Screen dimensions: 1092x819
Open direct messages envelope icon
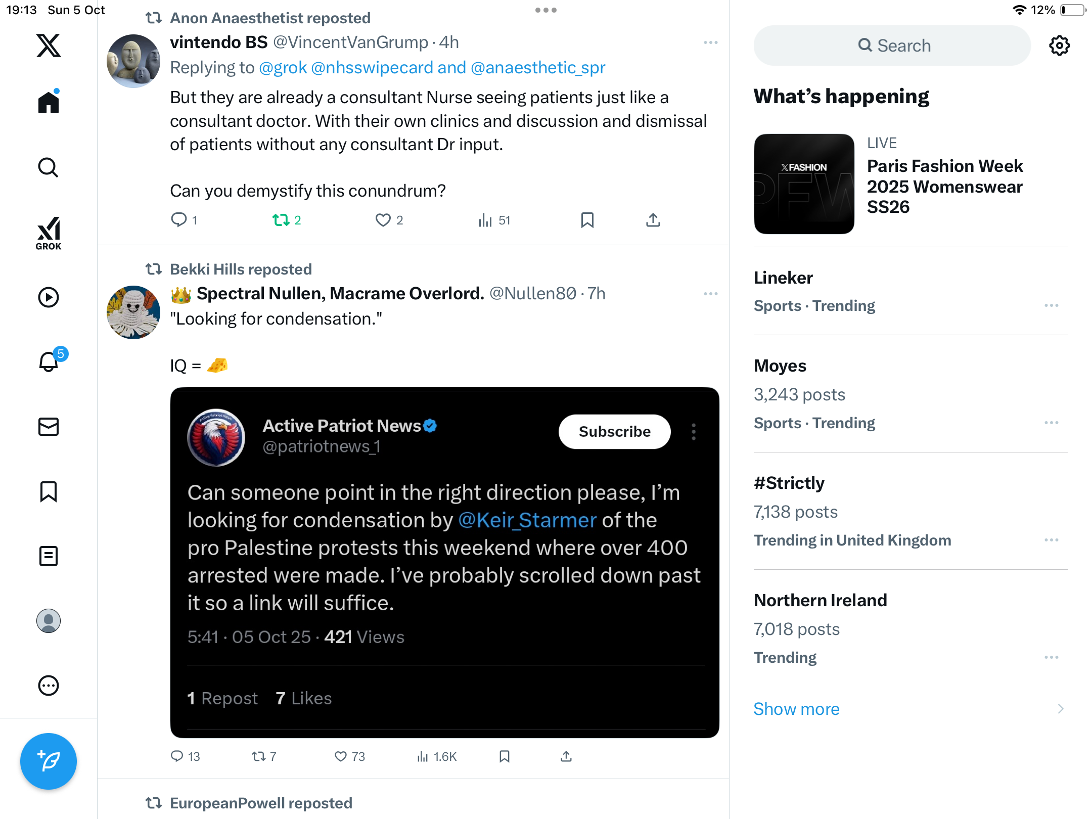pos(49,427)
